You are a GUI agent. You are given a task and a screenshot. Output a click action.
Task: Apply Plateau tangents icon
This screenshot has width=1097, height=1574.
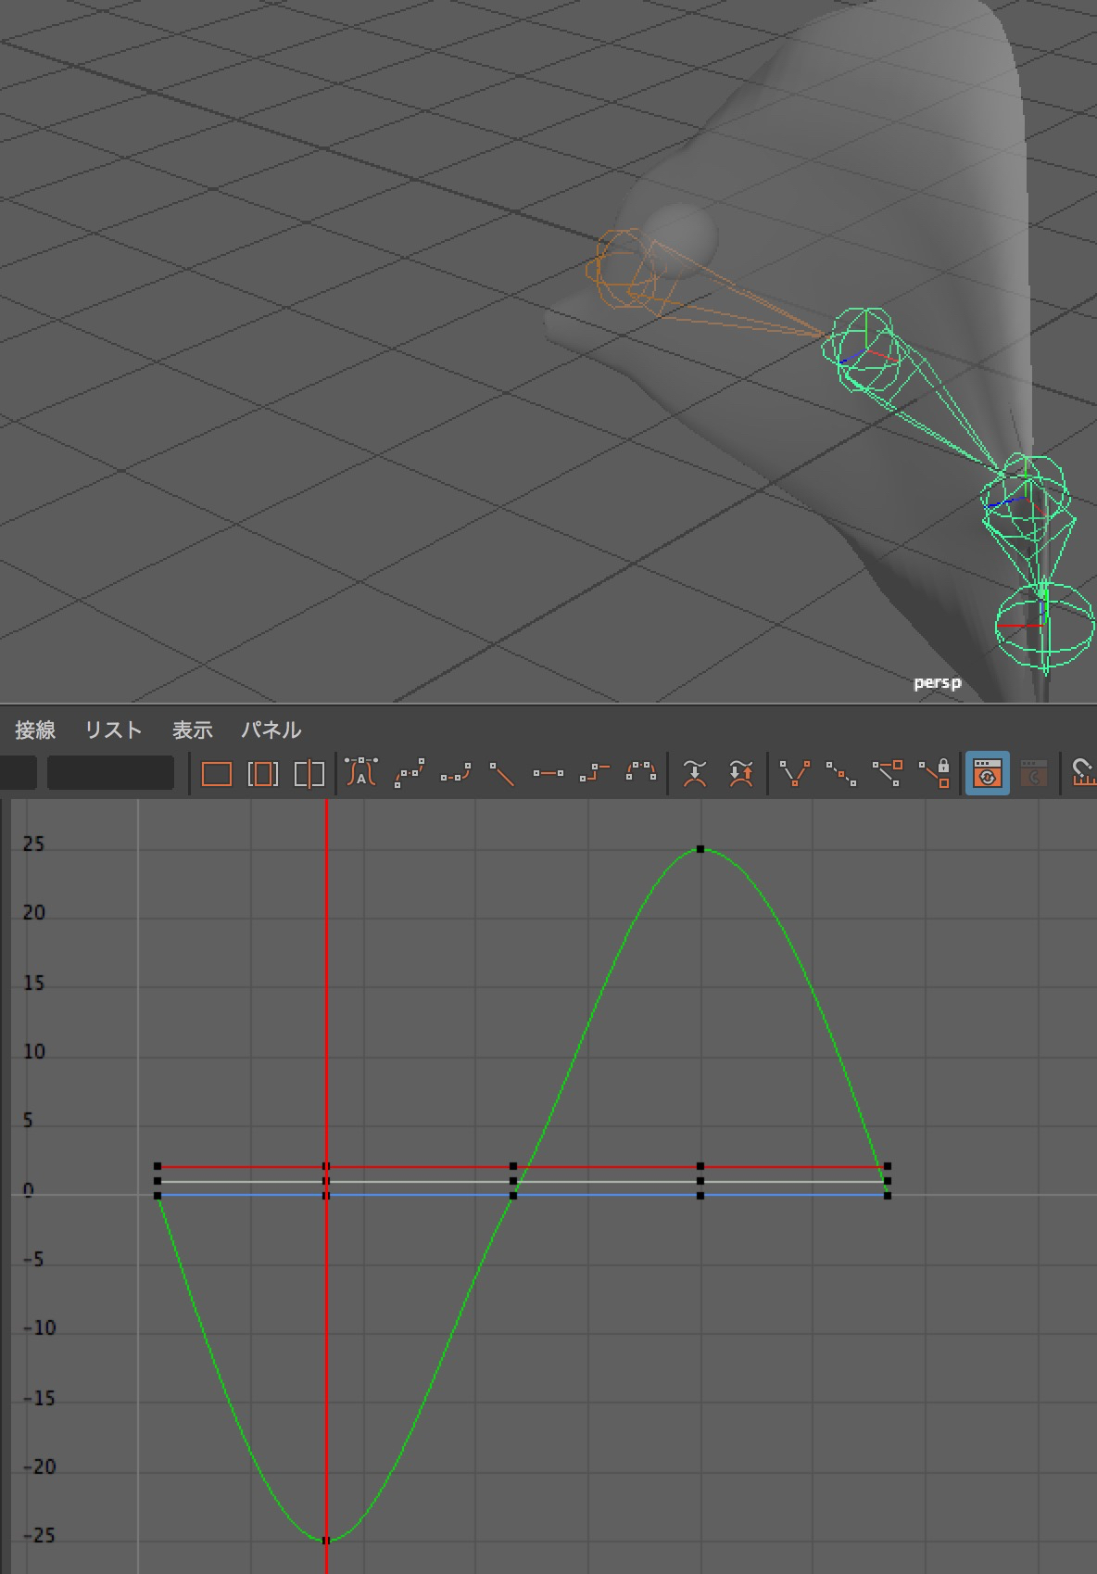click(x=640, y=773)
